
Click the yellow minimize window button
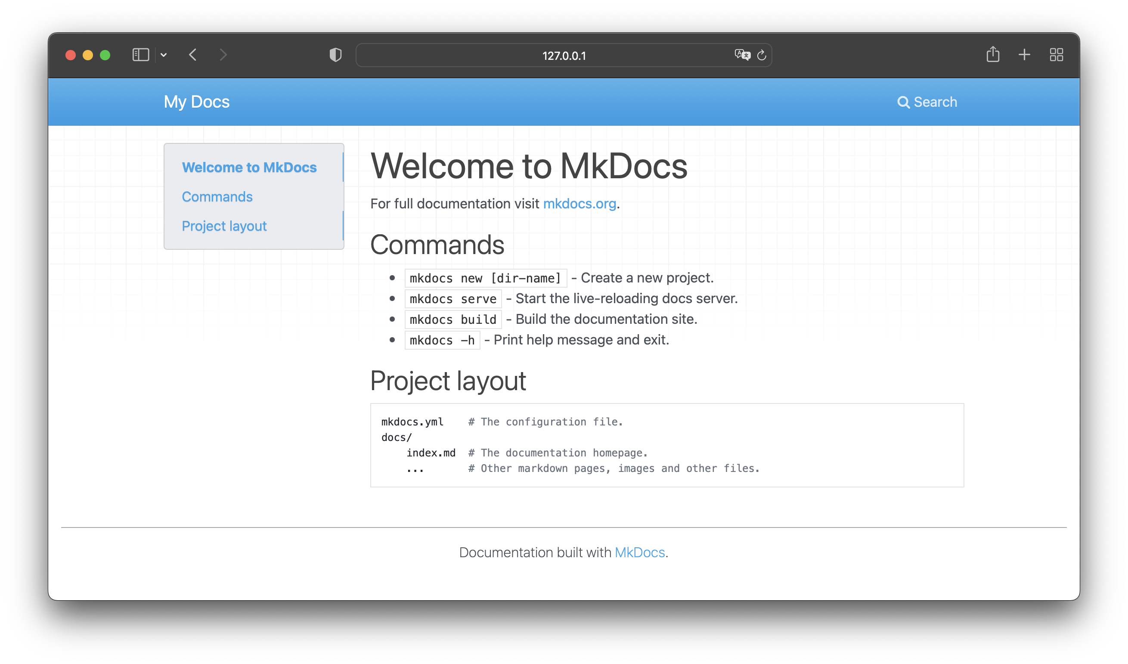88,55
